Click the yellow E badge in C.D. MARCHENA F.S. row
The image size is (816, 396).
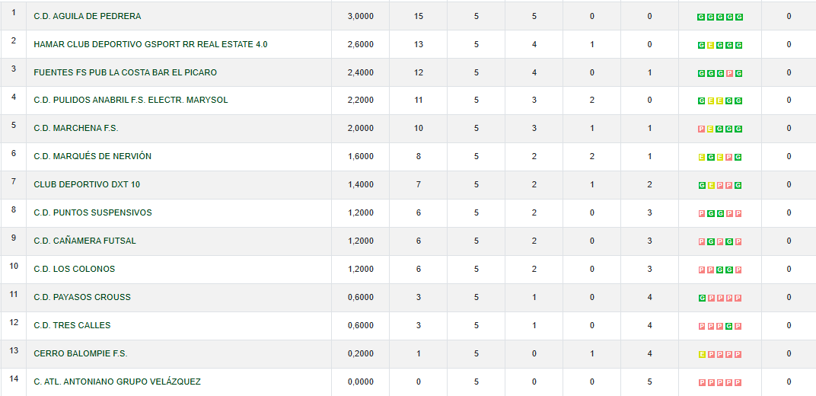(710, 129)
